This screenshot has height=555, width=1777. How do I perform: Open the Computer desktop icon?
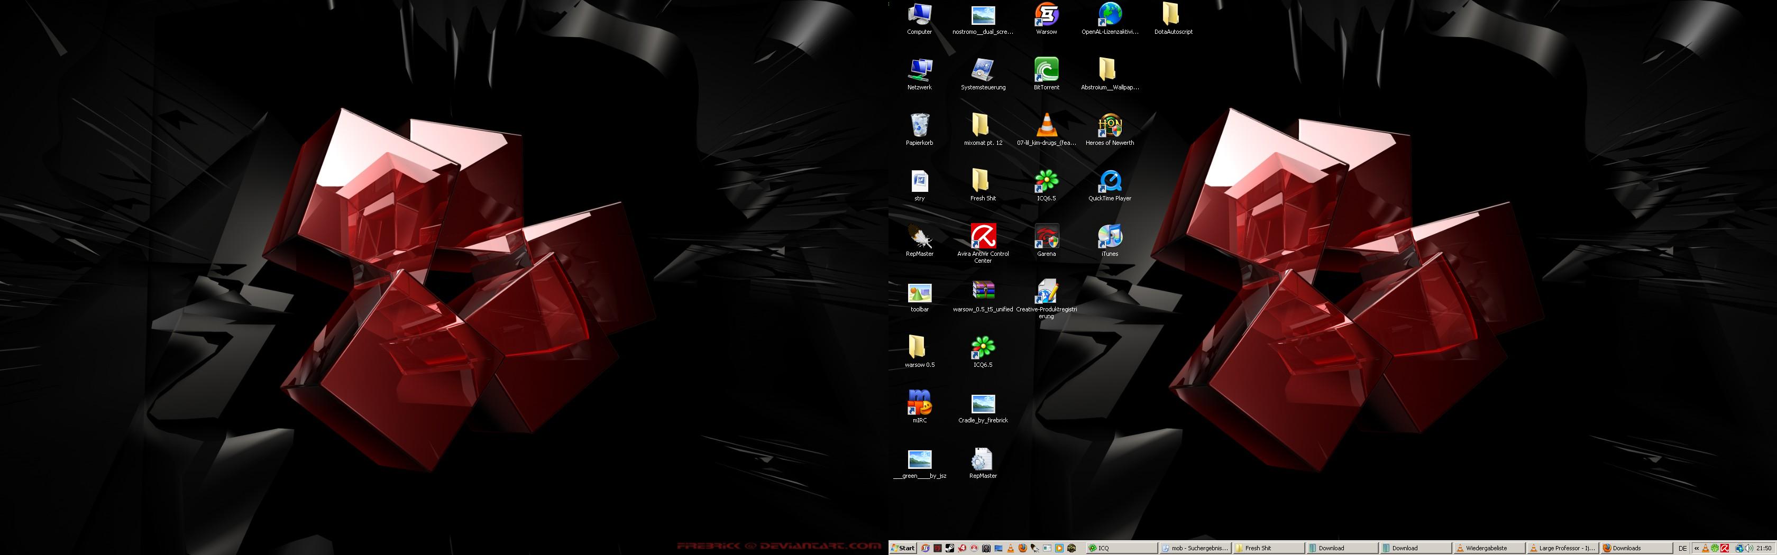point(920,20)
